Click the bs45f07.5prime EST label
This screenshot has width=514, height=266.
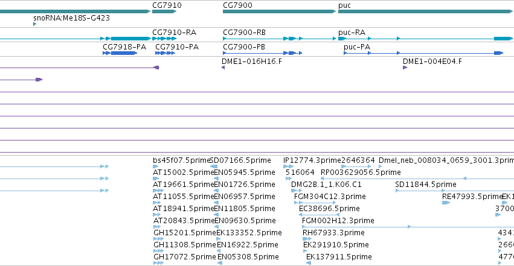(x=181, y=160)
